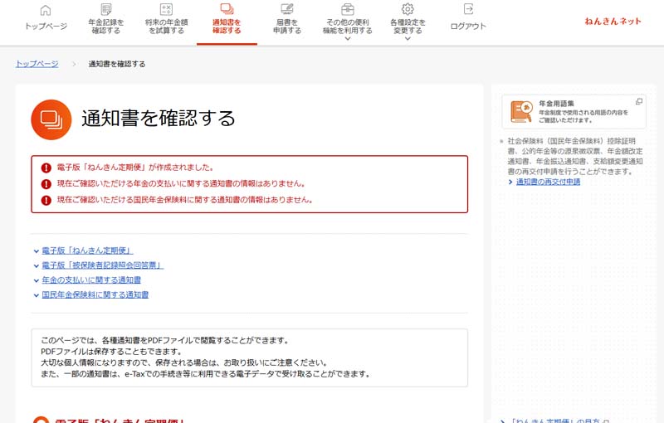Jump to 電子版「ねんきん定期便」 section
Screen dimensions: 664x423
click(87, 250)
